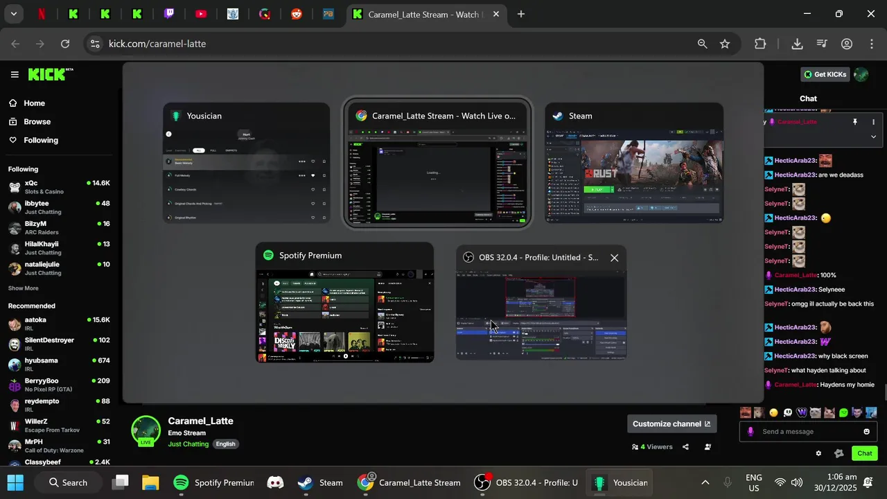The image size is (887, 499).
Task: Open BilzyM channel in Following list
Action: pyautogui.click(x=59, y=227)
